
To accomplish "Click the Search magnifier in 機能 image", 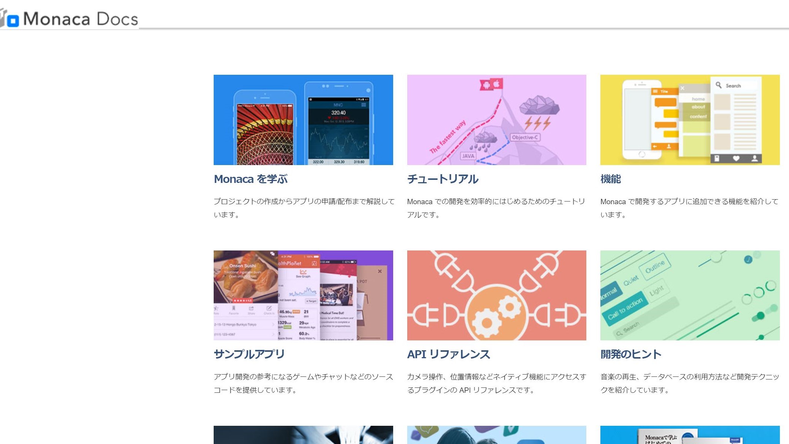I will pos(718,85).
